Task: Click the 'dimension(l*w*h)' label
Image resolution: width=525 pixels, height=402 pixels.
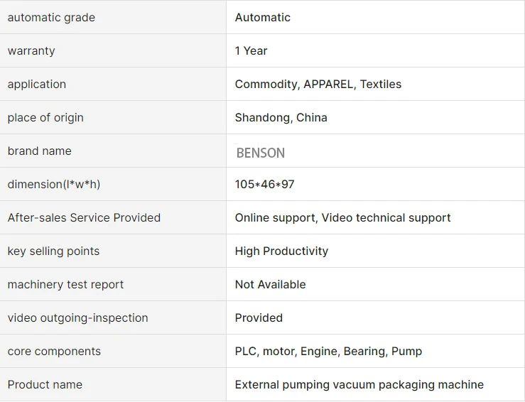Action: tap(54, 185)
